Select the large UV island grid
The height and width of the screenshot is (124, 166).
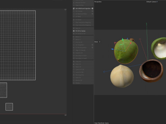click(18, 45)
